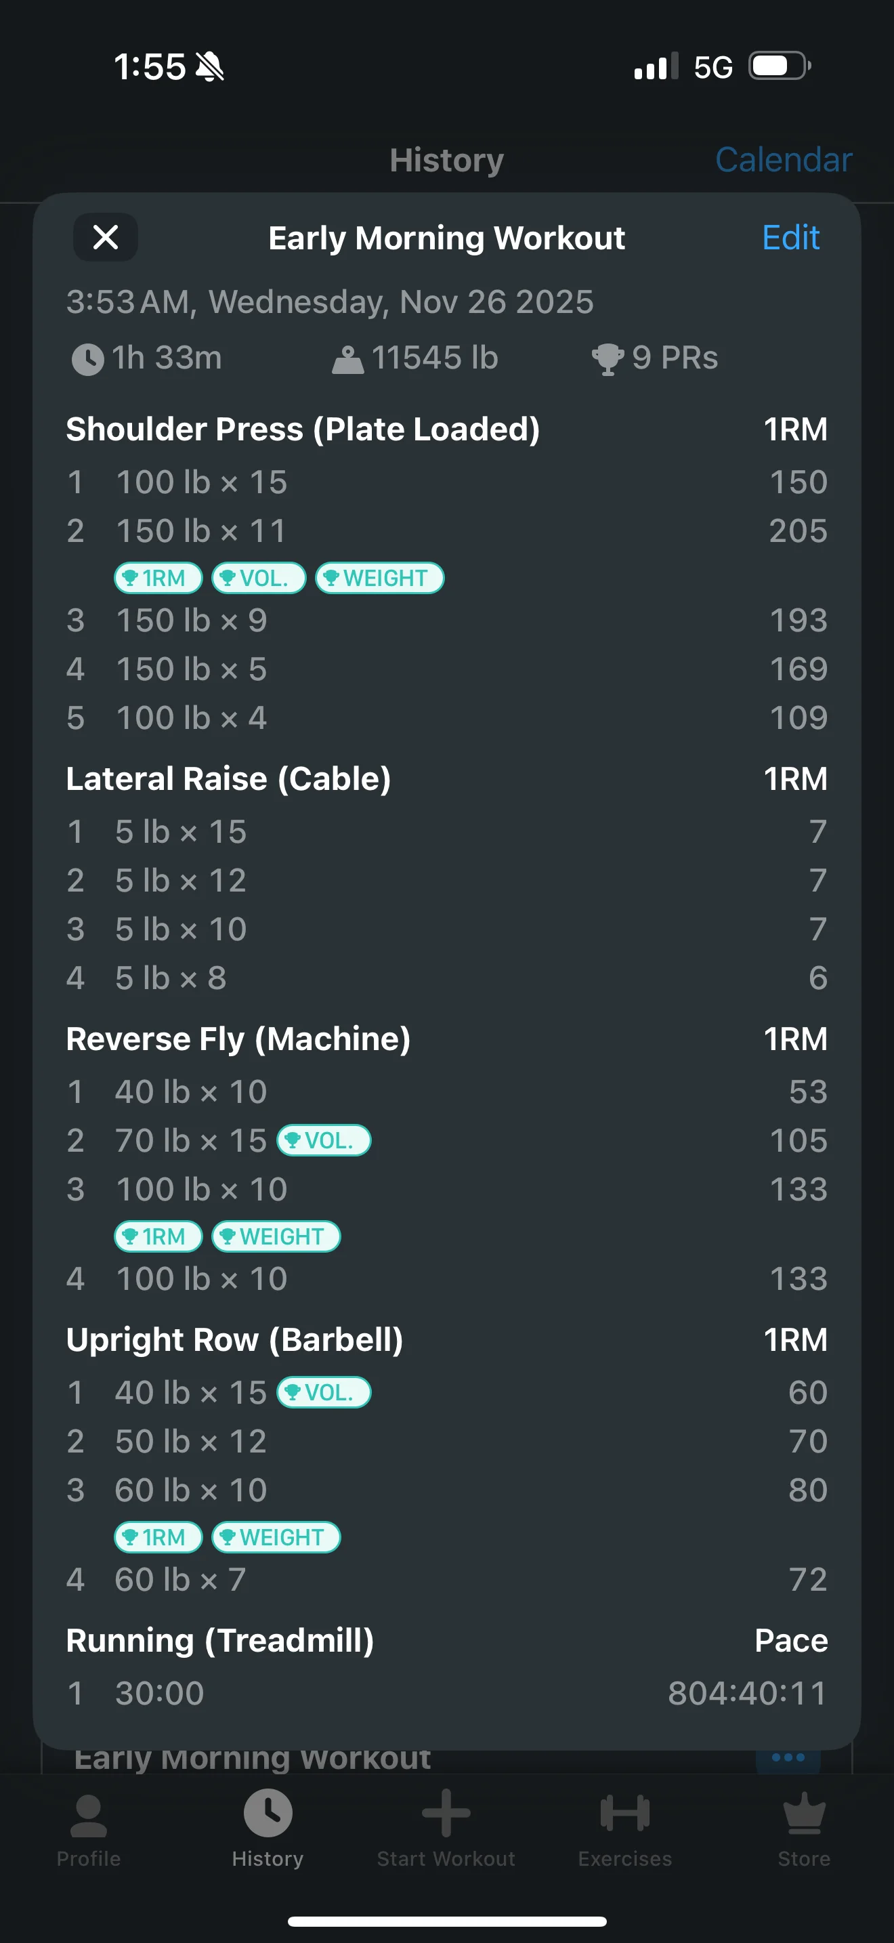Select the Shoulder Press (Plate Loaded) exercise

(x=303, y=429)
